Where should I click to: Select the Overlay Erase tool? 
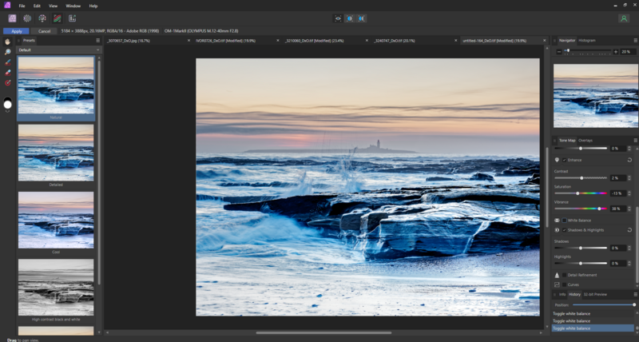pyautogui.click(x=7, y=73)
